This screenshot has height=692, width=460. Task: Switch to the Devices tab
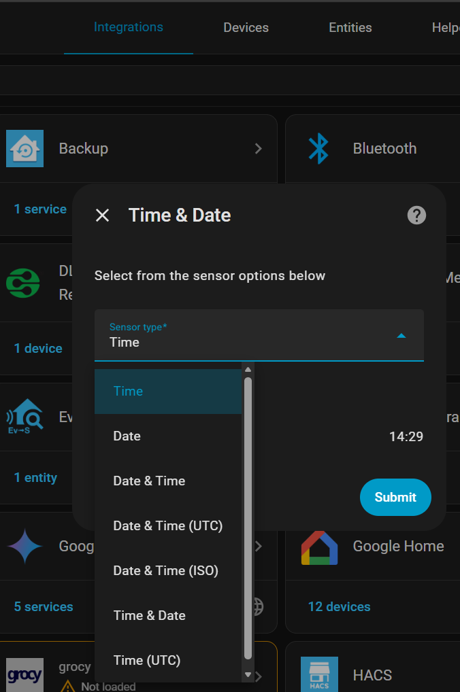pos(246,28)
